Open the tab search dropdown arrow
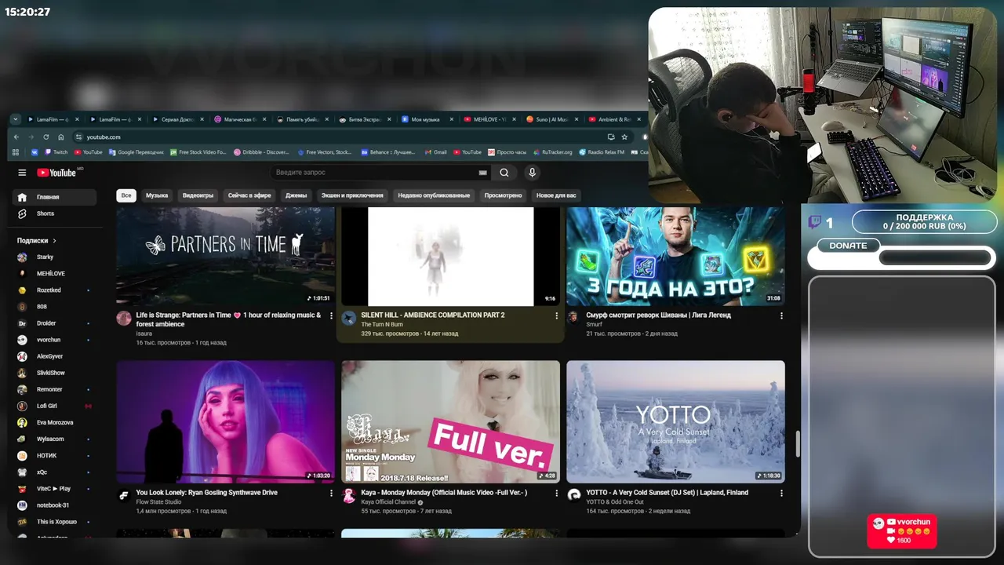The height and width of the screenshot is (565, 1004). click(x=15, y=119)
